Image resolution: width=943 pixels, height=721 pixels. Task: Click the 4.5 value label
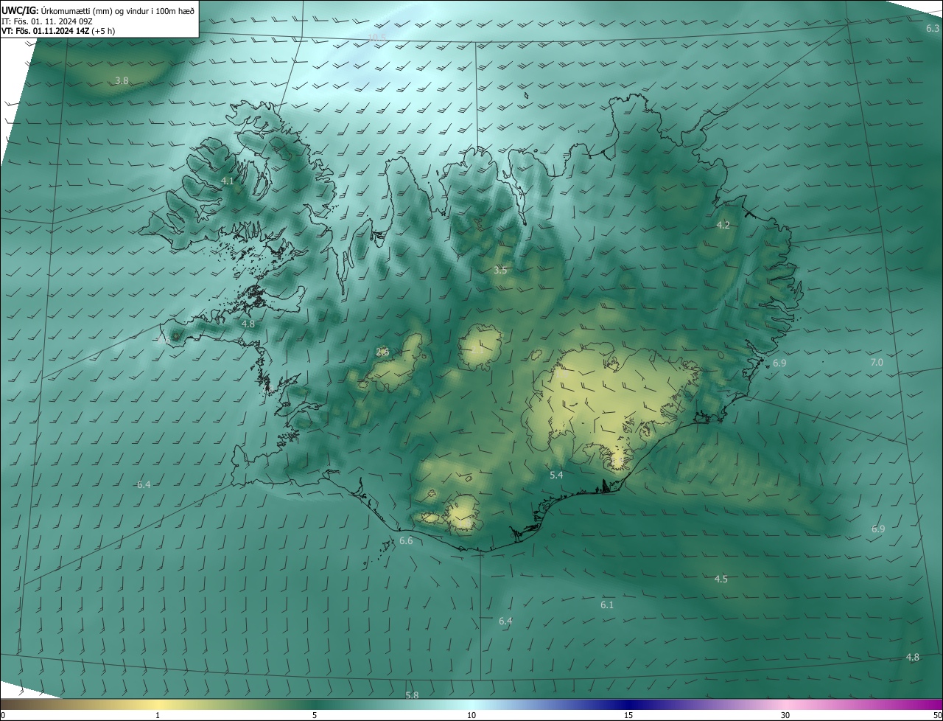pyautogui.click(x=721, y=579)
